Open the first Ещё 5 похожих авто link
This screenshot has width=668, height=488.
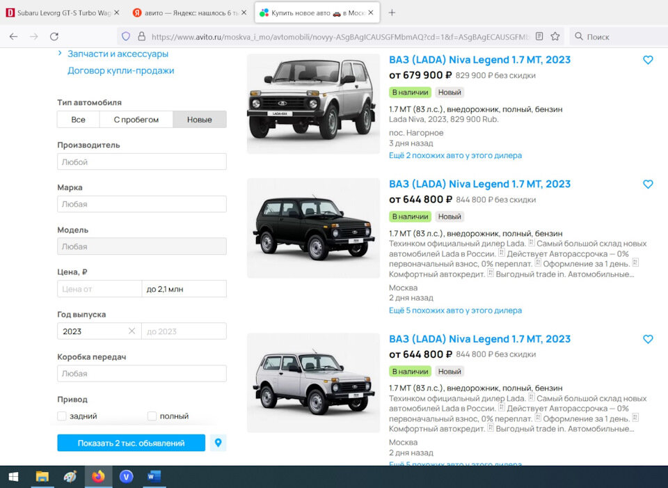pos(455,310)
